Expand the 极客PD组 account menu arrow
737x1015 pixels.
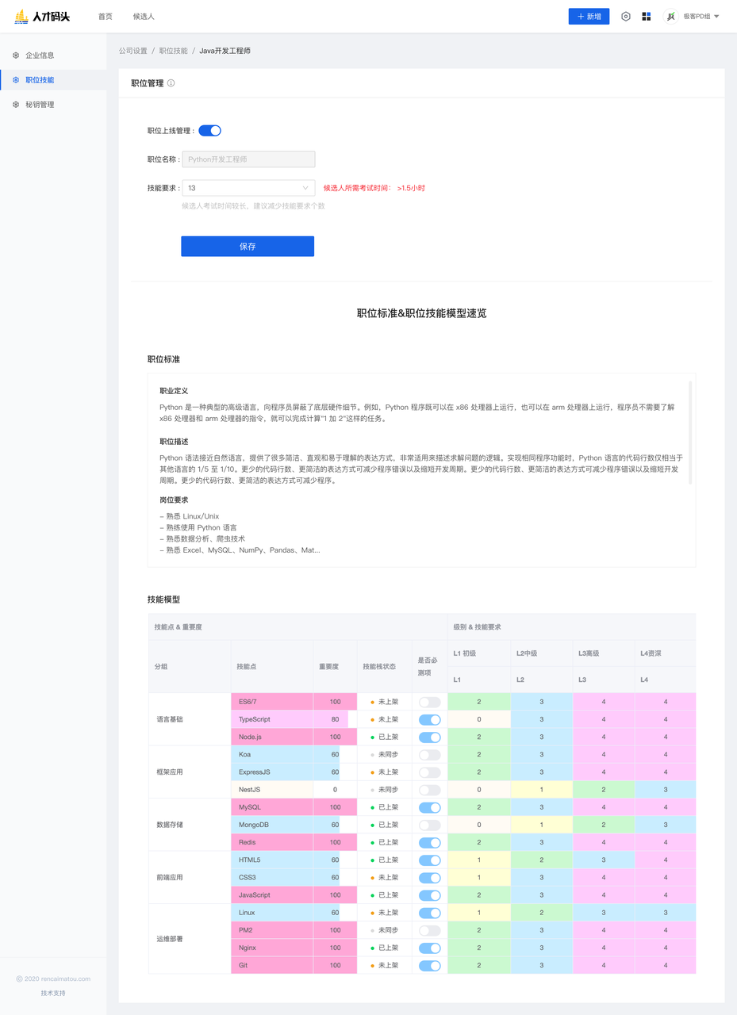[716, 17]
